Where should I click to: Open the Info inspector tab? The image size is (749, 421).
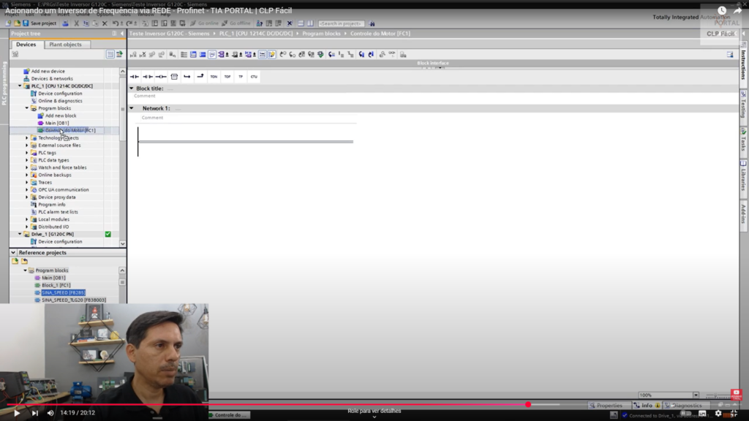[x=647, y=405]
